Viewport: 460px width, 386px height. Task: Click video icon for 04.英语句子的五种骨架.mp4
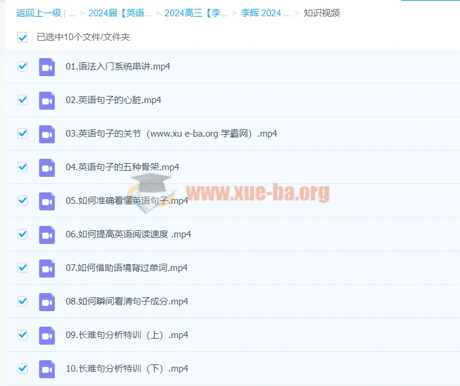(x=47, y=168)
